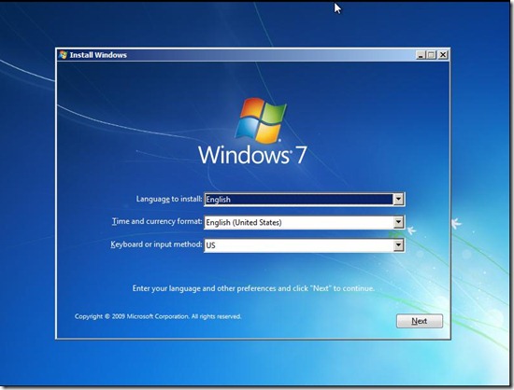The height and width of the screenshot is (390, 514).
Task: Click the Windows 7 wordmark text
Action: click(252, 155)
